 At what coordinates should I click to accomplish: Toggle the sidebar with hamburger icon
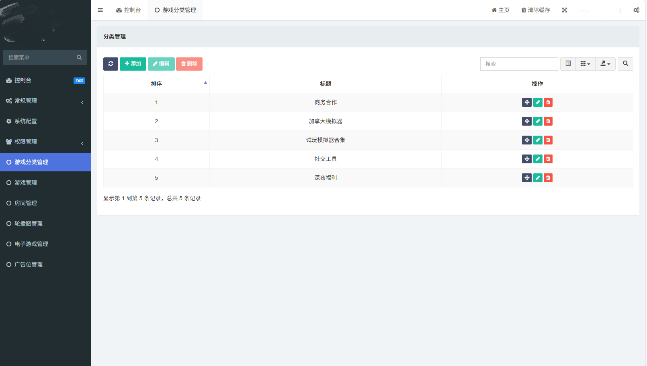click(x=100, y=10)
